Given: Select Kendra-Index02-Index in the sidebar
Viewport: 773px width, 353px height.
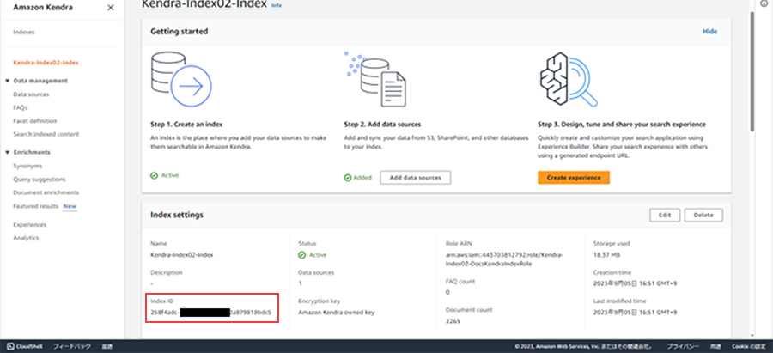Looking at the screenshot, I should tap(46, 63).
